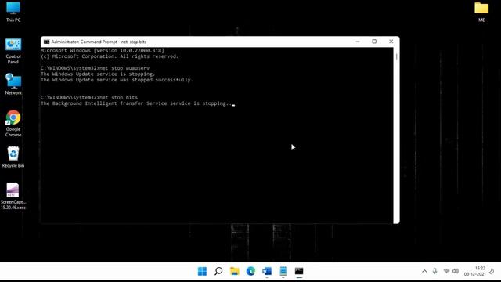Click the 'net stop wuauserv' command line
The width and height of the screenshot is (501, 282).
click(96, 68)
